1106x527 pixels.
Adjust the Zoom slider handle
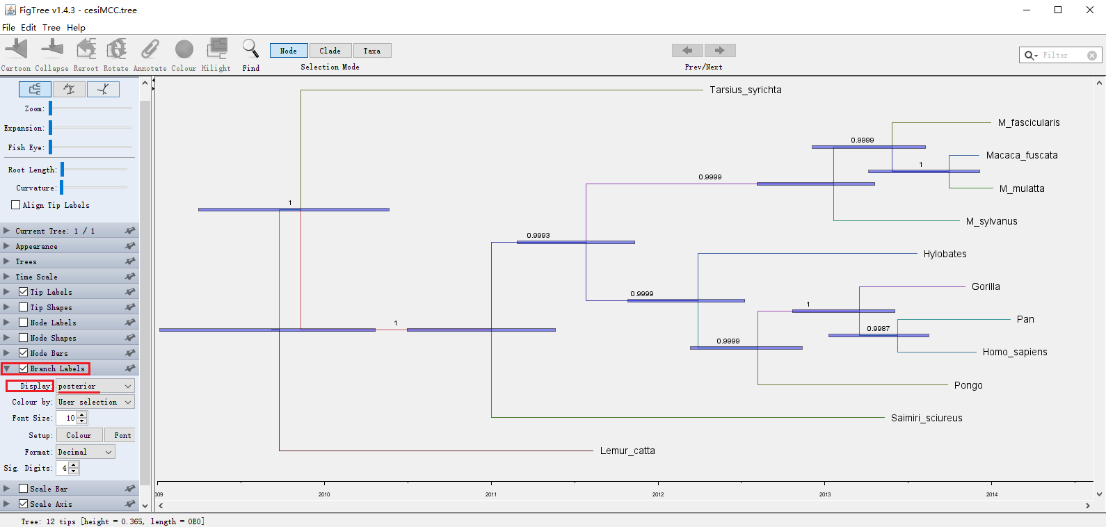click(x=50, y=108)
